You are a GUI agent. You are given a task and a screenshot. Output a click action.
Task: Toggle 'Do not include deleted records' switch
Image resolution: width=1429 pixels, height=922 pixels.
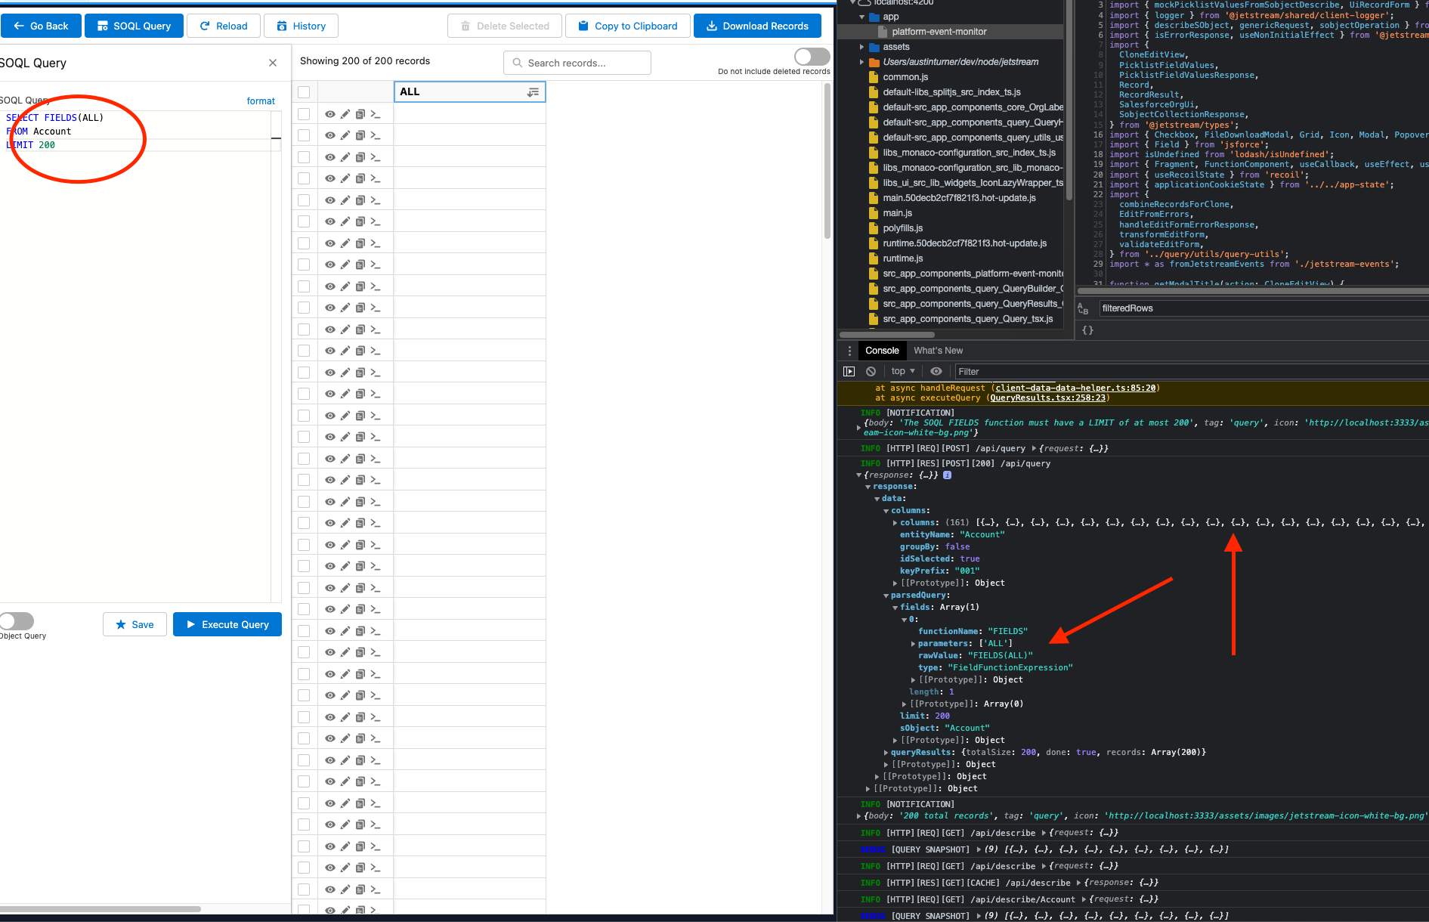tap(811, 56)
